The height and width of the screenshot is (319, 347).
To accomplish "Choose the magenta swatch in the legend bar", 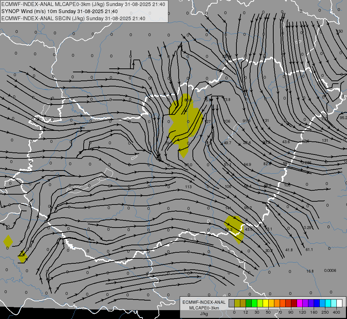I will click(300, 303).
